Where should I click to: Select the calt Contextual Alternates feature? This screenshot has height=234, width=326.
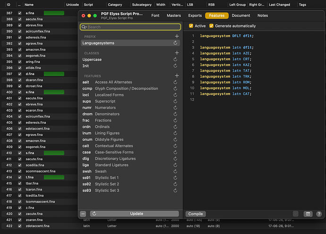[x=130, y=146]
